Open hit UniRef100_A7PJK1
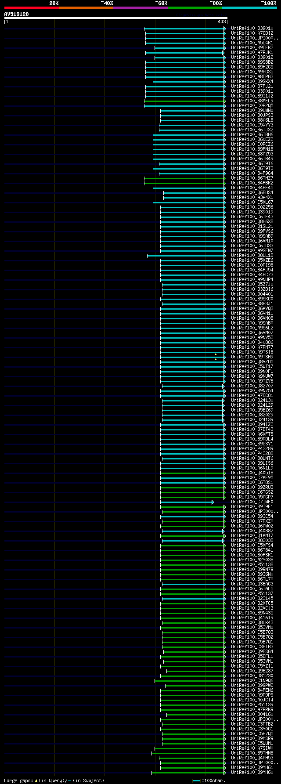Image resolution: width=281 pixels, height=784 pixels. pyautogui.click(x=252, y=53)
